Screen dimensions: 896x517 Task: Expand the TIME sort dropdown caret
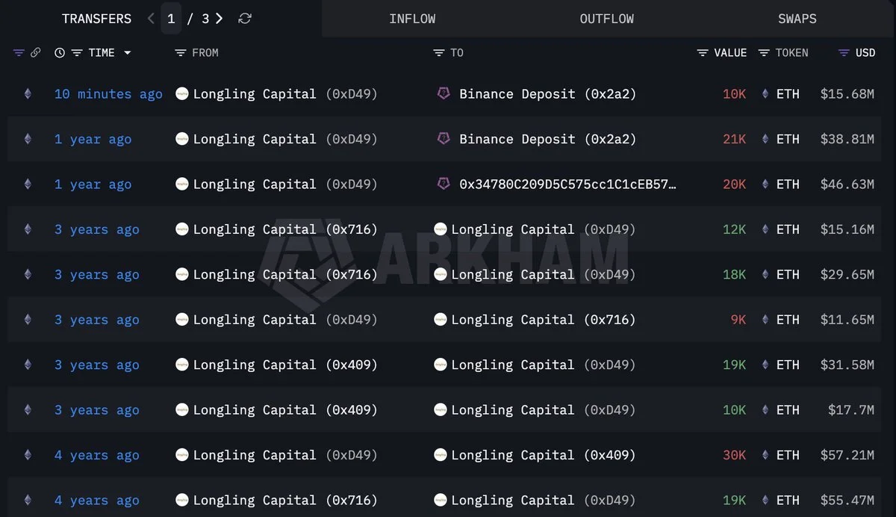pos(128,53)
